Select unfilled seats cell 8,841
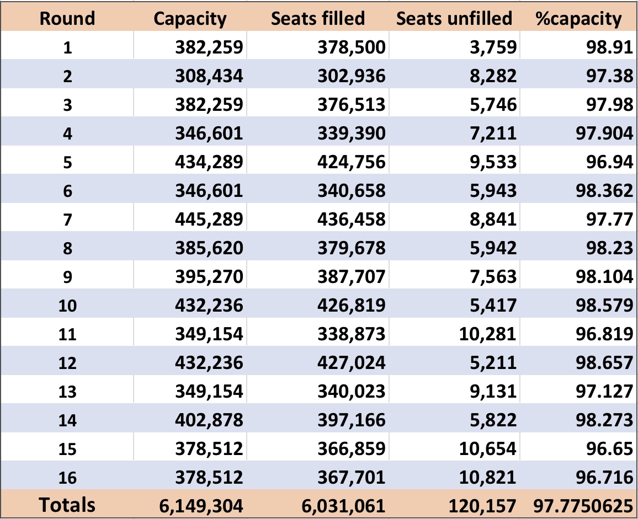 493,219
